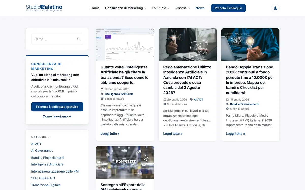
Task: Open the user account icon
Action: point(275,8)
